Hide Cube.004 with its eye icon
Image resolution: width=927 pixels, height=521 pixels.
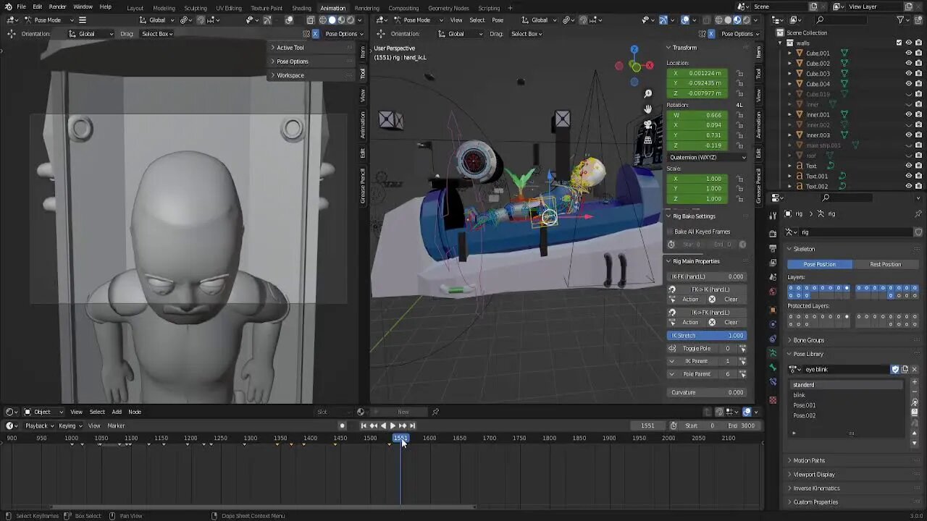click(x=909, y=83)
